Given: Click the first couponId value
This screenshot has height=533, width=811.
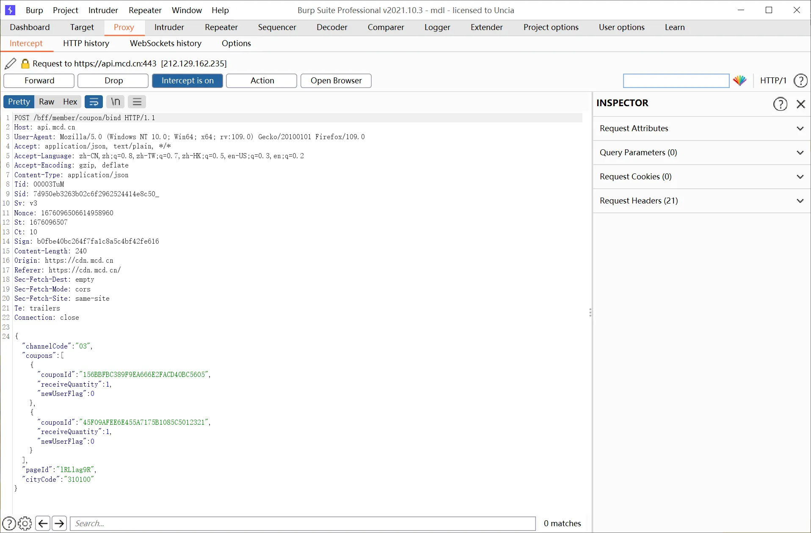Looking at the screenshot, I should coord(144,375).
